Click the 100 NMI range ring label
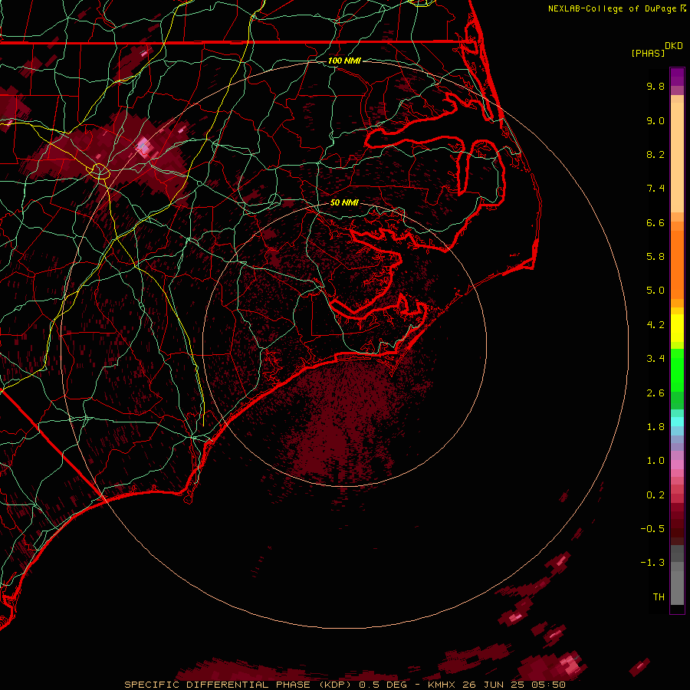 pyautogui.click(x=344, y=61)
